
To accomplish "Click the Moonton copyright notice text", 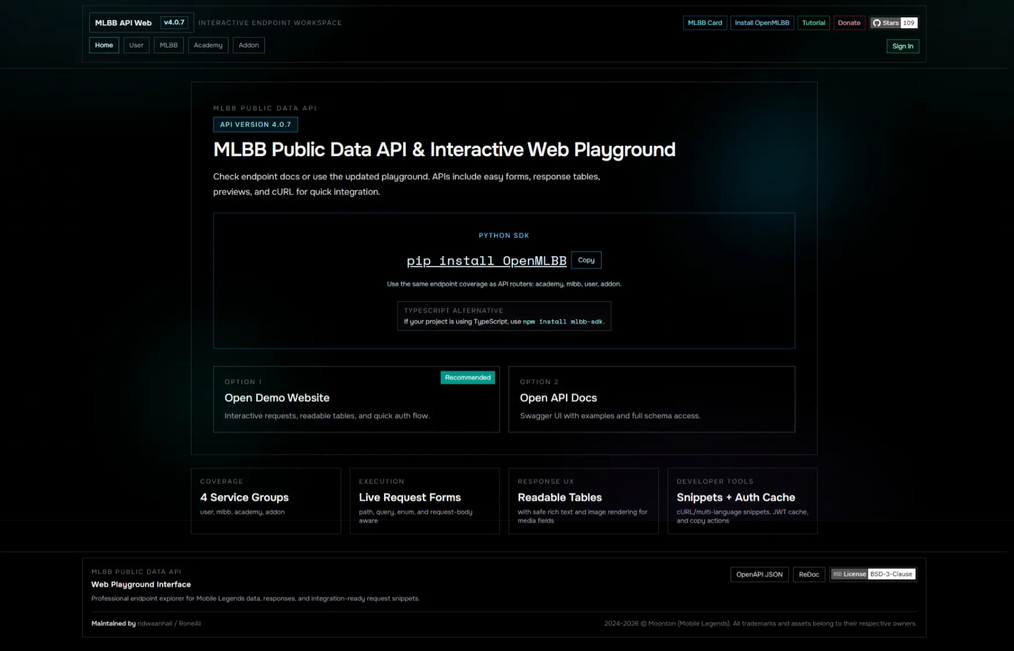I will click(760, 623).
